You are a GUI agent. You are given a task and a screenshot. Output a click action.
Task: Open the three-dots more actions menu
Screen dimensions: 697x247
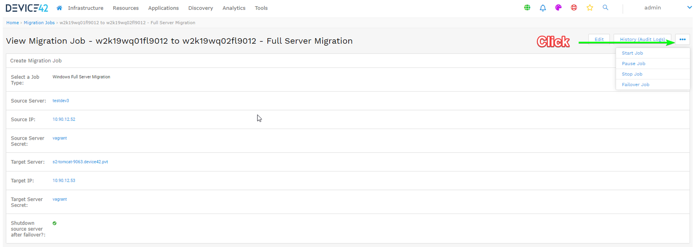point(682,39)
